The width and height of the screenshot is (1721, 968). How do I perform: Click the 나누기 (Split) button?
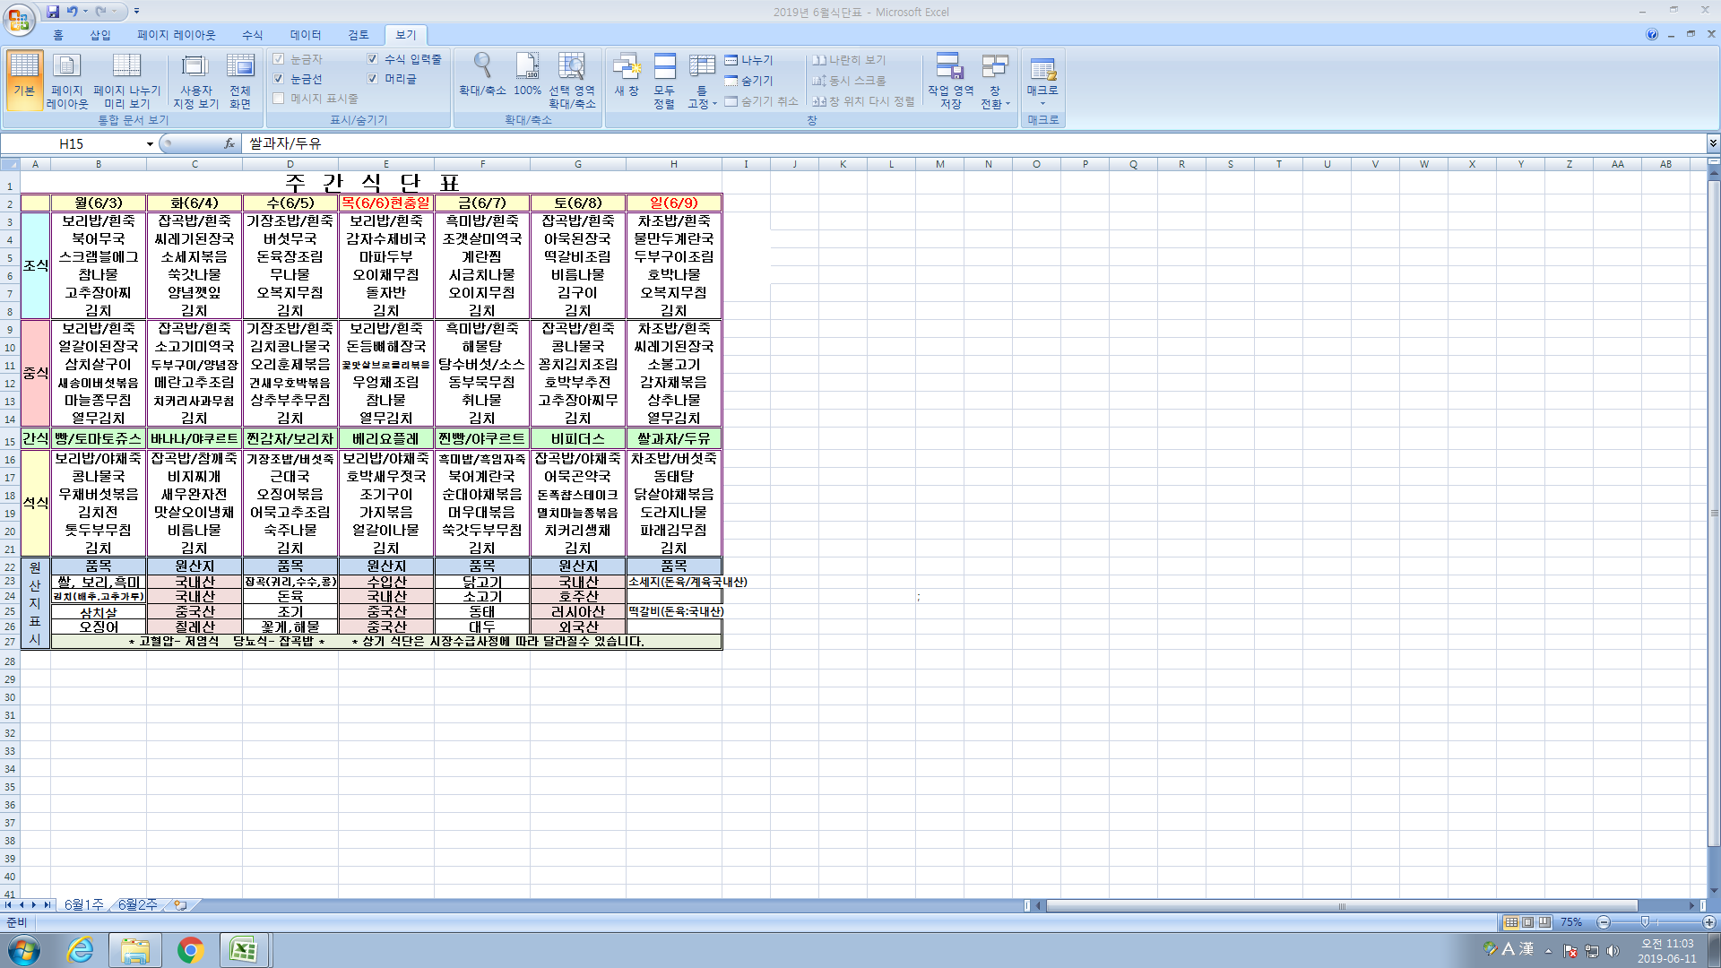tap(748, 60)
